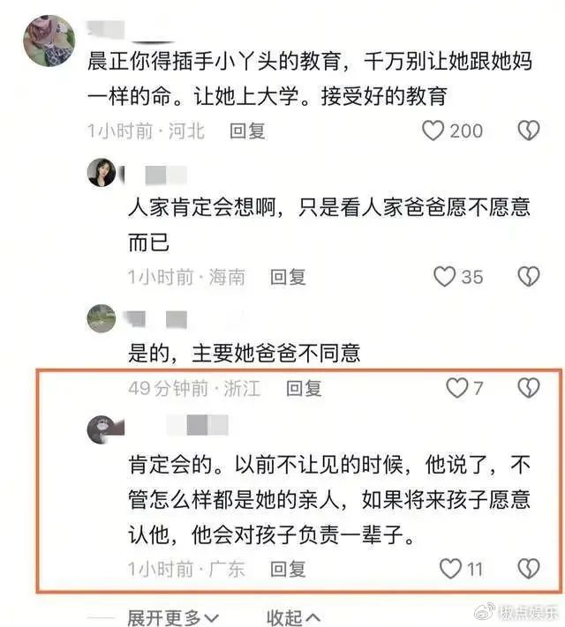Viewport: 565px width, 627px height.
Task: Dislike the Hainan reply
Action: pos(529,277)
